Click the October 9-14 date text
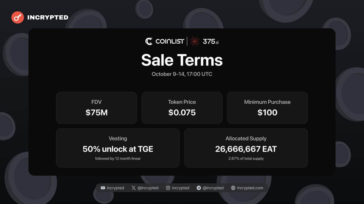This screenshot has height=204, width=364. (182, 74)
